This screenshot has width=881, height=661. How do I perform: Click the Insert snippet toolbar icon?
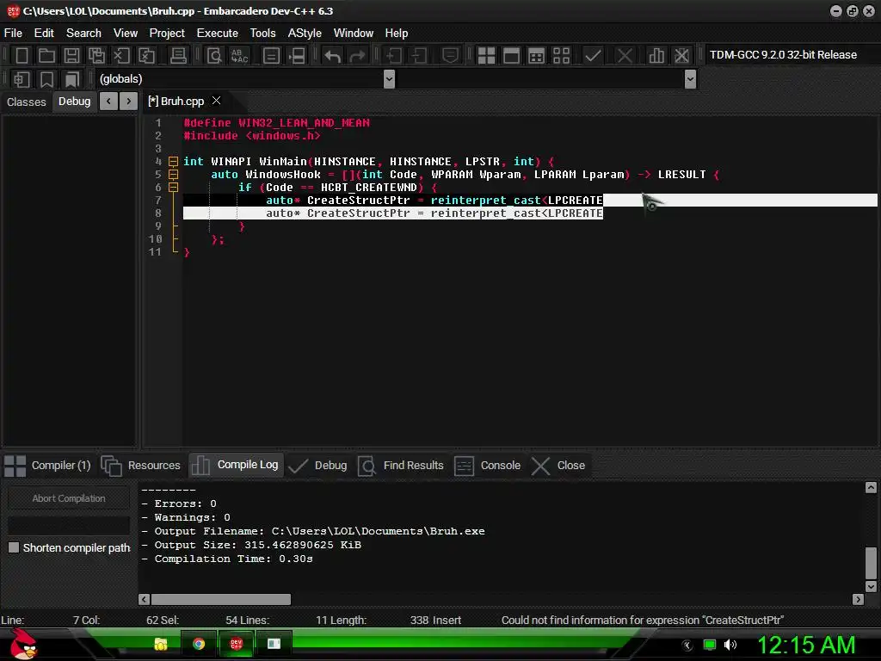22,79
